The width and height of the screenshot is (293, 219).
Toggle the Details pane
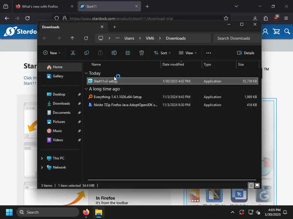pyautogui.click(x=246, y=53)
